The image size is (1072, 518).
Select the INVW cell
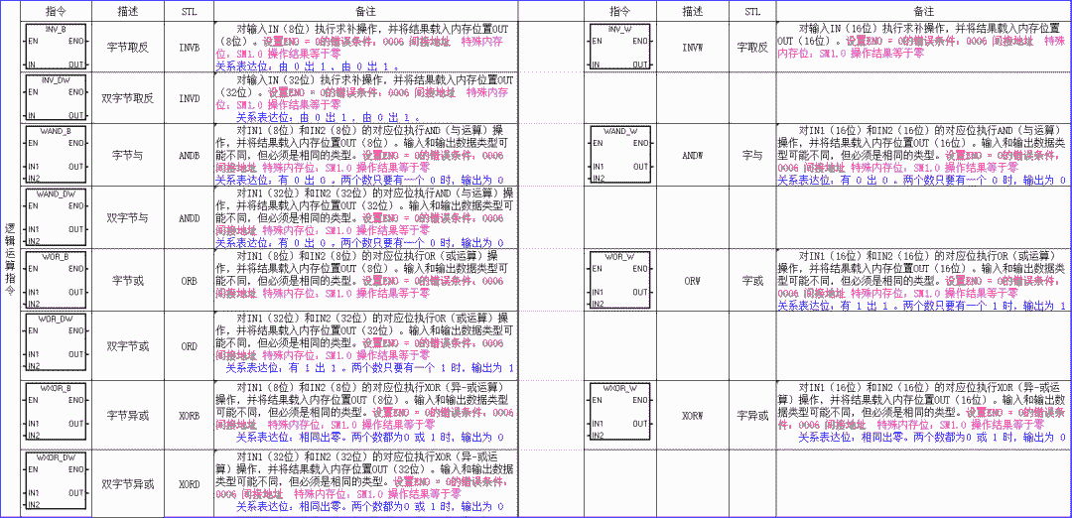point(693,48)
